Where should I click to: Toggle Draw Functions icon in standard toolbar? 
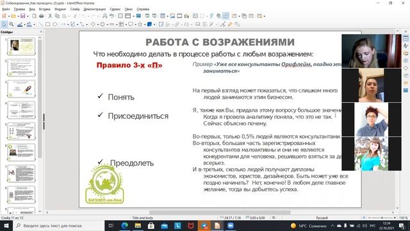pyautogui.click(x=226, y=16)
